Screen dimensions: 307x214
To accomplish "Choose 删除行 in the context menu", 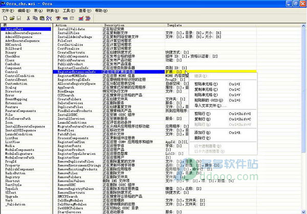I will pos(223,138).
